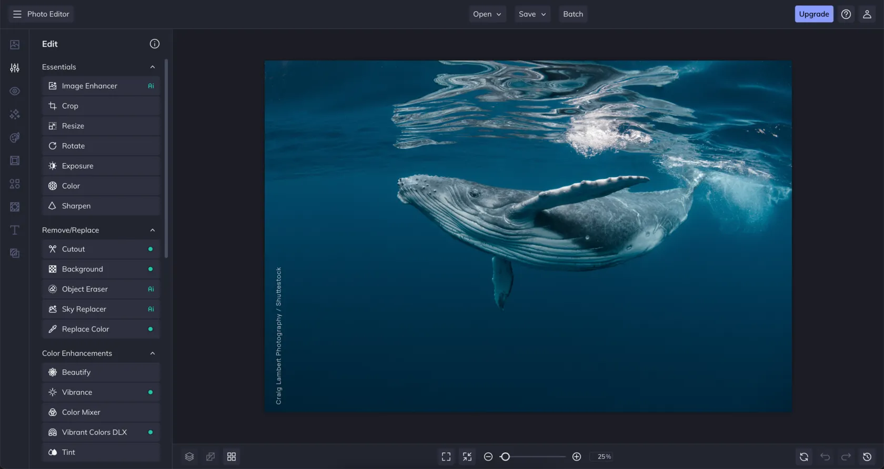
Task: Open the history clock icon
Action: tap(867, 457)
